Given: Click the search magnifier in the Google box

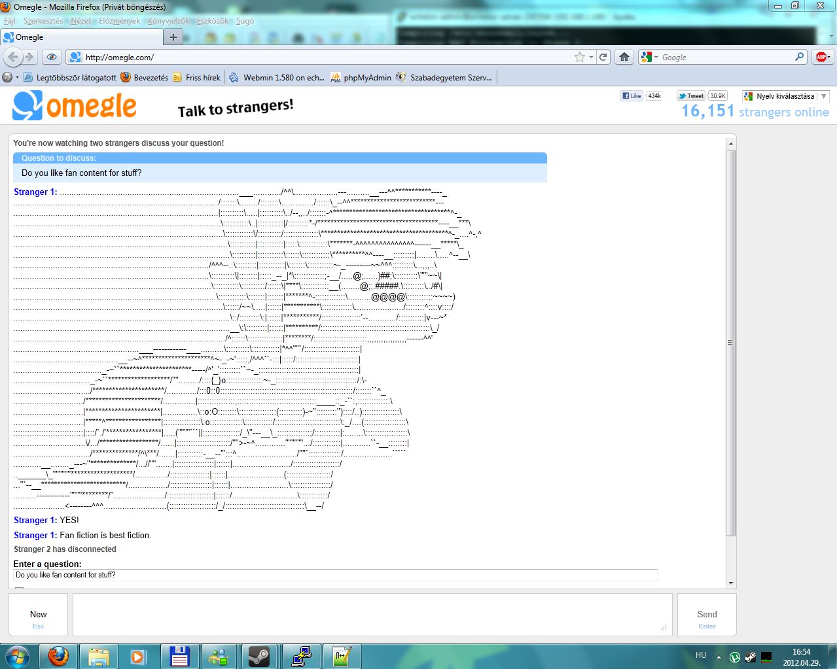Looking at the screenshot, I should pyautogui.click(x=799, y=57).
